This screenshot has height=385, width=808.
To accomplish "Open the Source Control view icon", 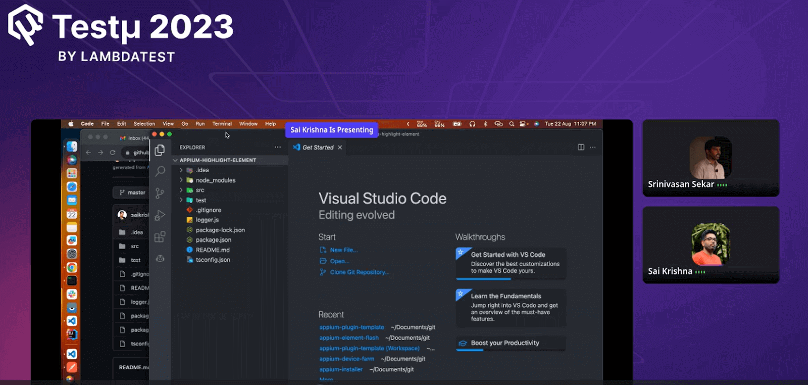I will 160,193.
